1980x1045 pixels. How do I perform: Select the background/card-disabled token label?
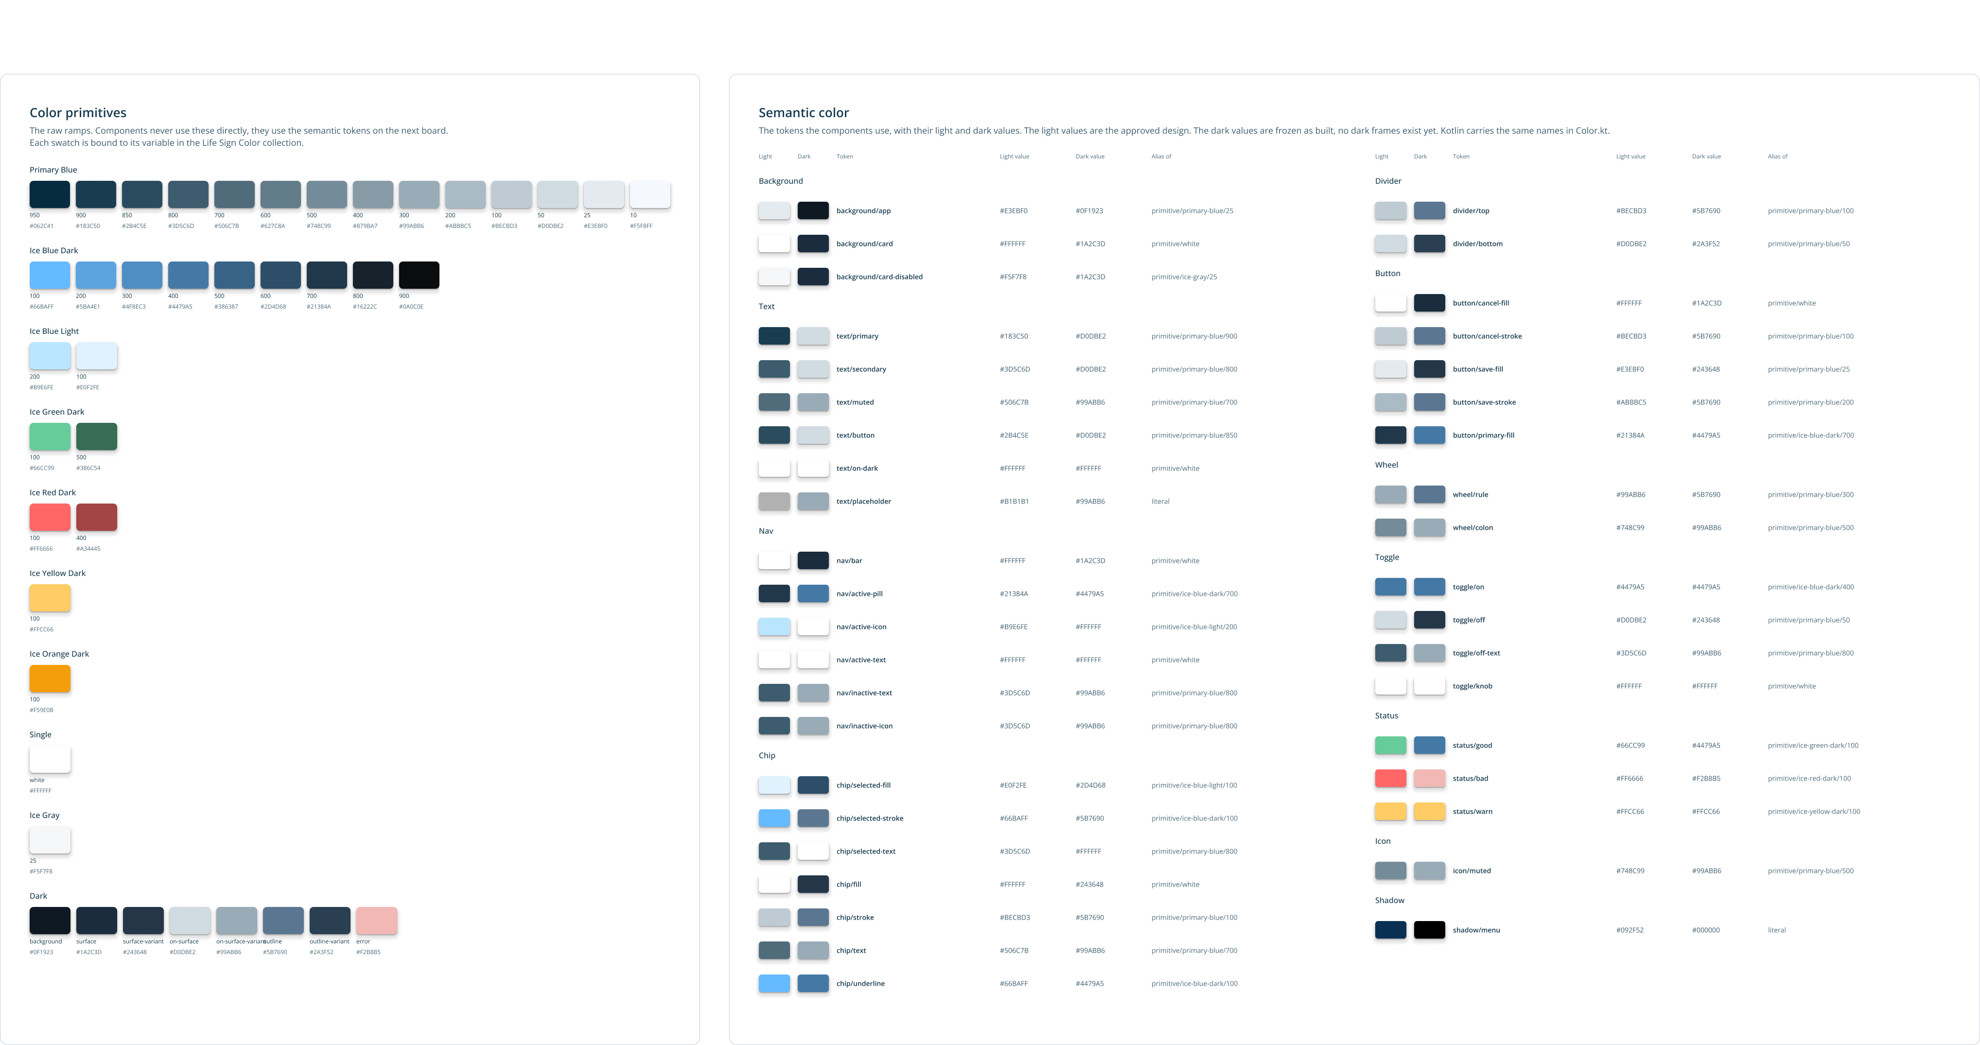click(x=879, y=277)
